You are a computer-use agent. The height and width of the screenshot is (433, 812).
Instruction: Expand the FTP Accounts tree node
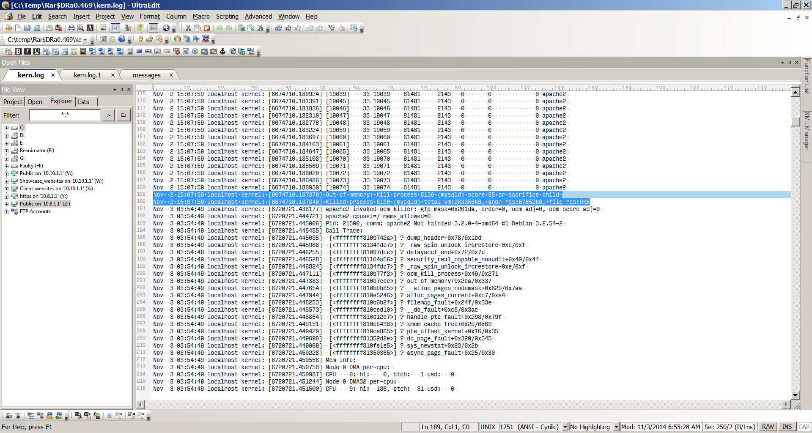tap(6, 211)
